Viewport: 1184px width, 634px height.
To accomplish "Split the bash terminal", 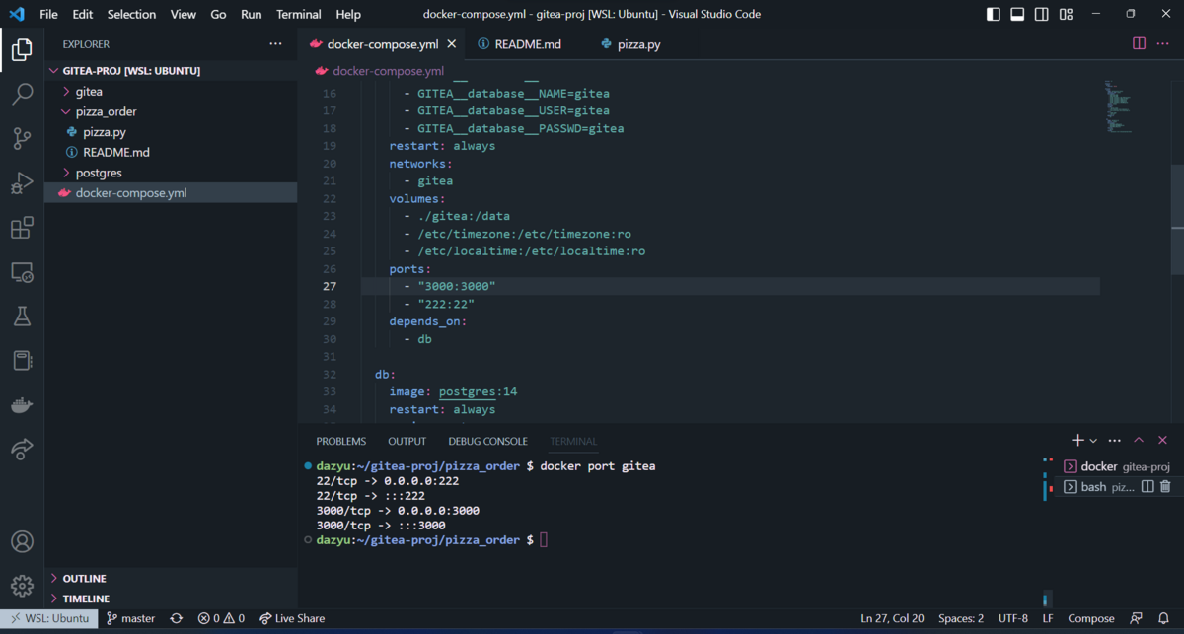I will coord(1147,487).
